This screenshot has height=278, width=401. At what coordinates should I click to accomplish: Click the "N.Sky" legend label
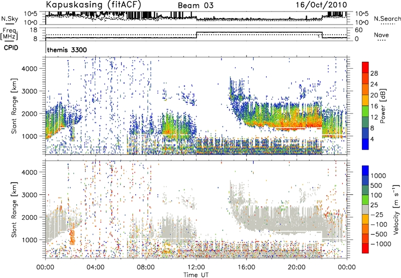pyautogui.click(x=10, y=19)
